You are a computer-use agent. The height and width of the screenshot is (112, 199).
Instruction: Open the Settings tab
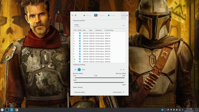click(87, 16)
